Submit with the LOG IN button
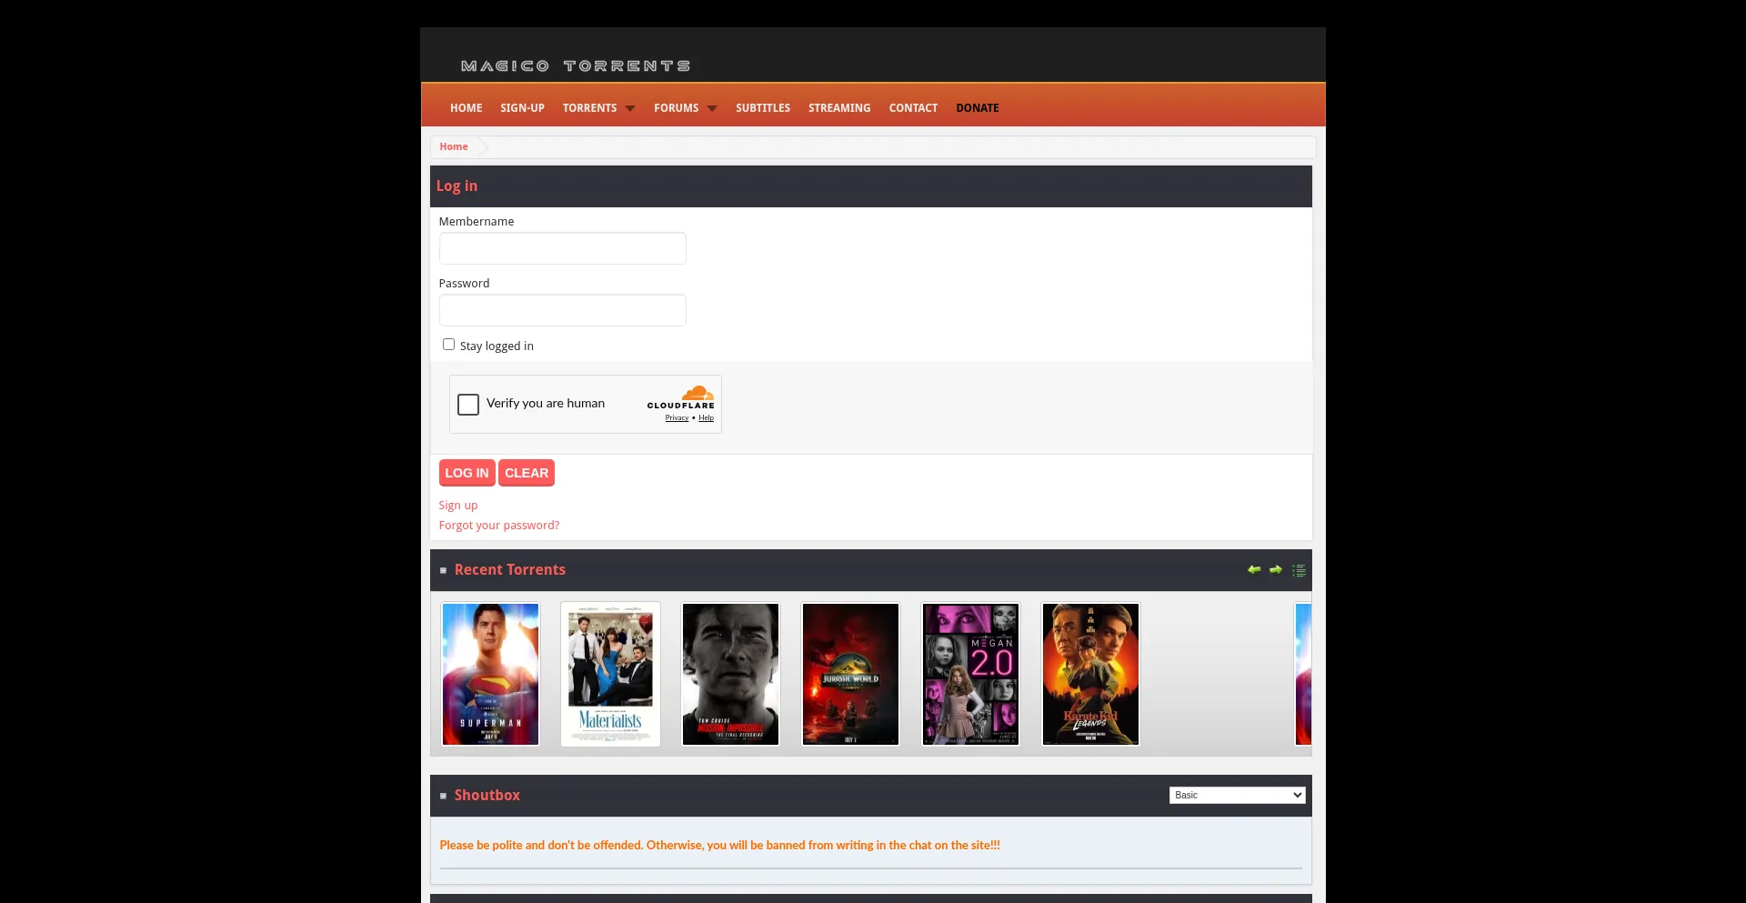 click(x=467, y=473)
